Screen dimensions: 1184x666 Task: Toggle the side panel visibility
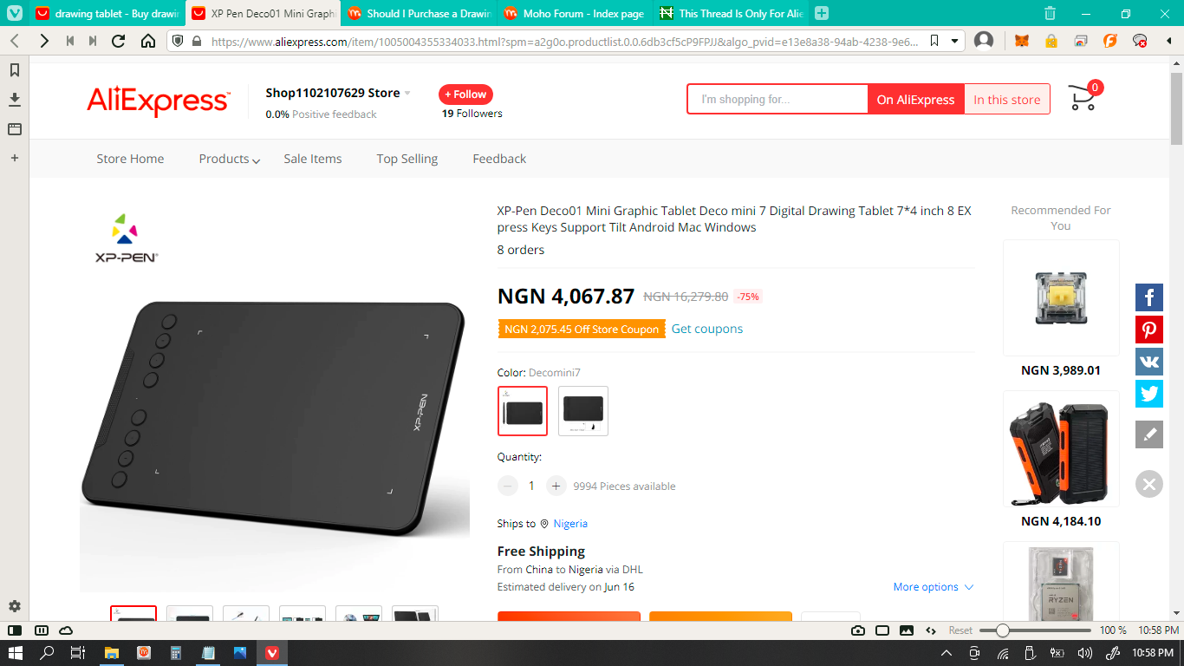(x=15, y=630)
